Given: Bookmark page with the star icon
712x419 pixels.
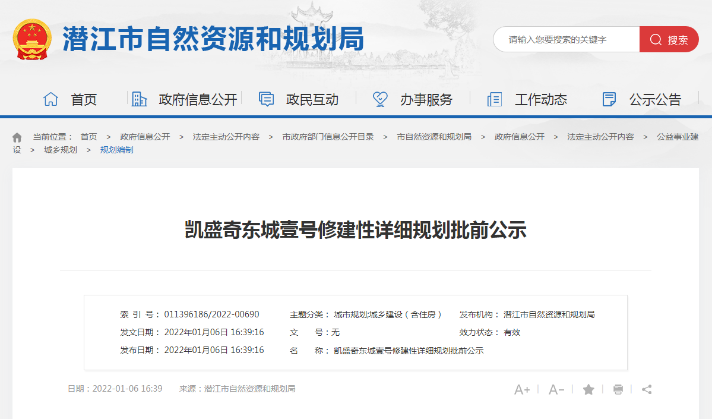Looking at the screenshot, I should tap(588, 389).
